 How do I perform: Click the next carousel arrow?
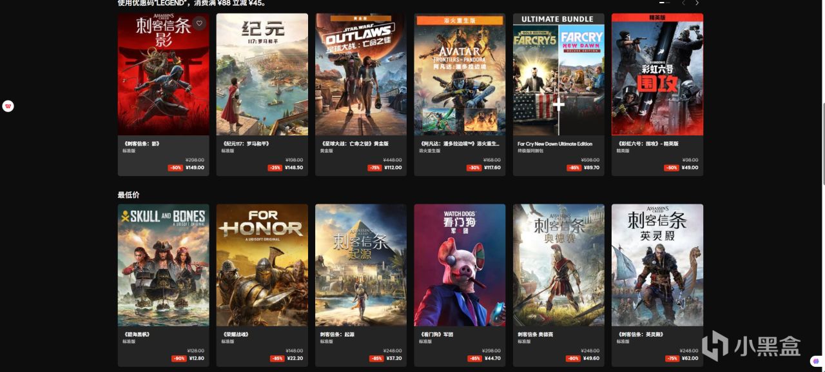pyautogui.click(x=697, y=3)
